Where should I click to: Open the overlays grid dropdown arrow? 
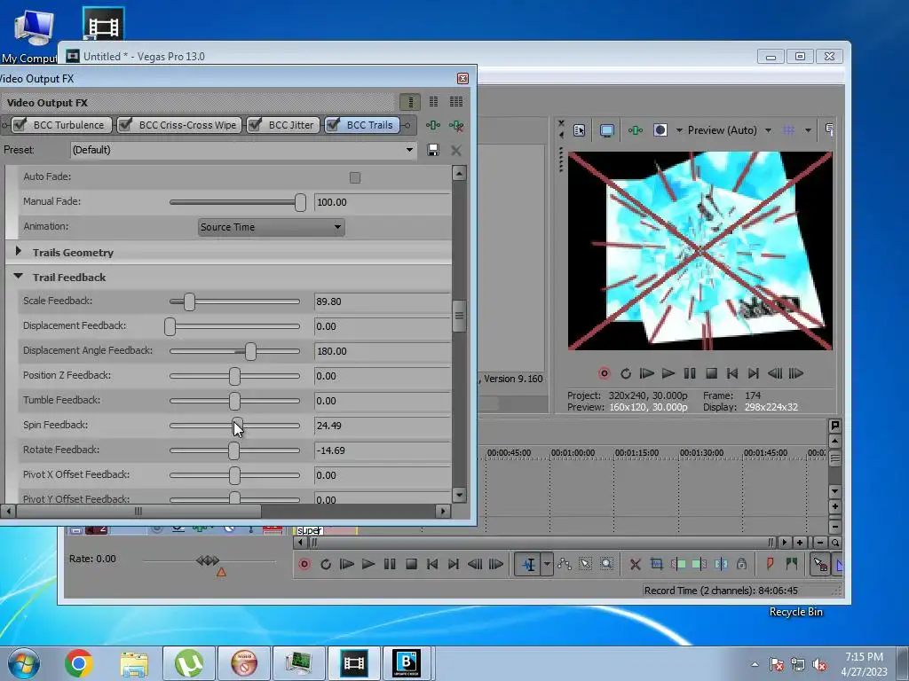(808, 130)
